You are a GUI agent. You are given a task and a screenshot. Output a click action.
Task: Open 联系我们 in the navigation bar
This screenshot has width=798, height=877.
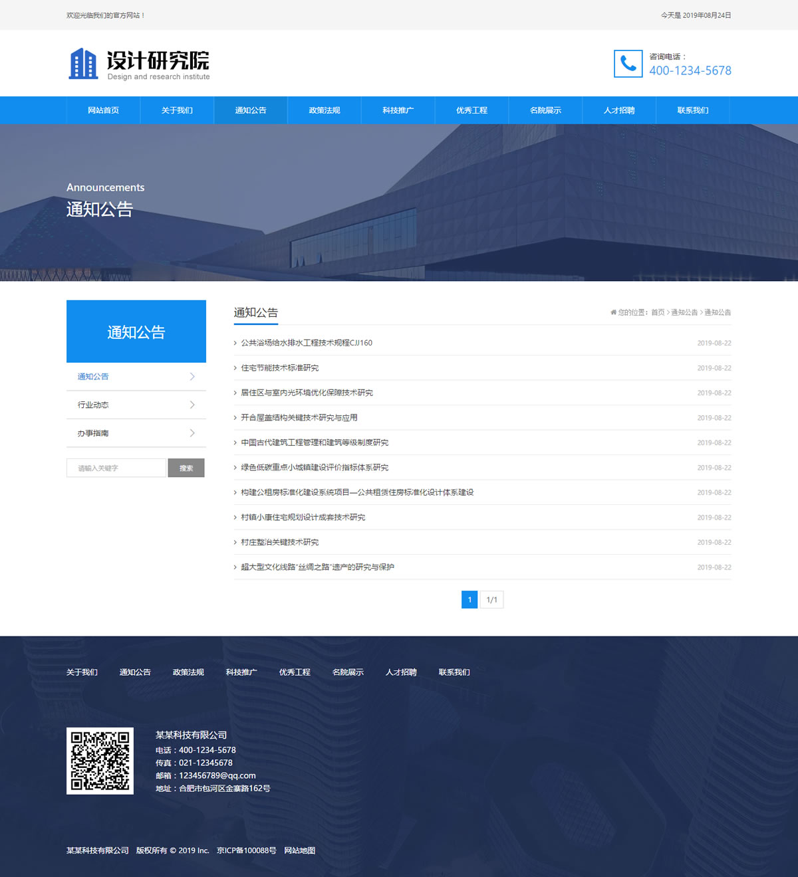[x=693, y=110]
